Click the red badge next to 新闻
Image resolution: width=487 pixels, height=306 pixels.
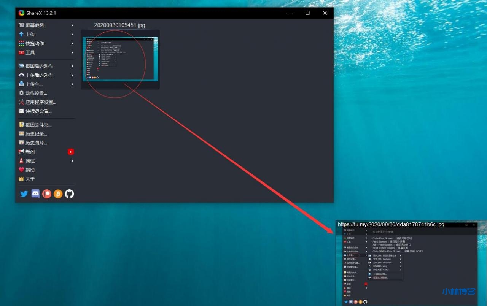[71, 152]
